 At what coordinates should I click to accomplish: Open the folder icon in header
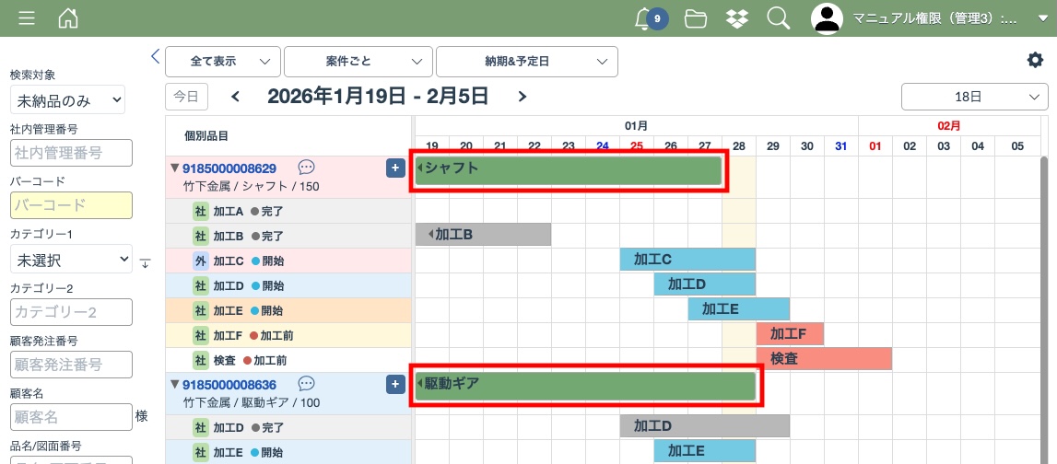click(x=696, y=18)
